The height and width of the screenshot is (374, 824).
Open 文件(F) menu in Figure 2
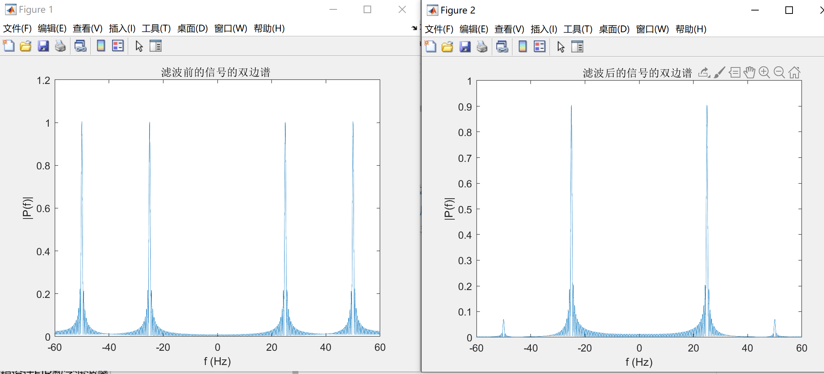pyautogui.click(x=439, y=29)
